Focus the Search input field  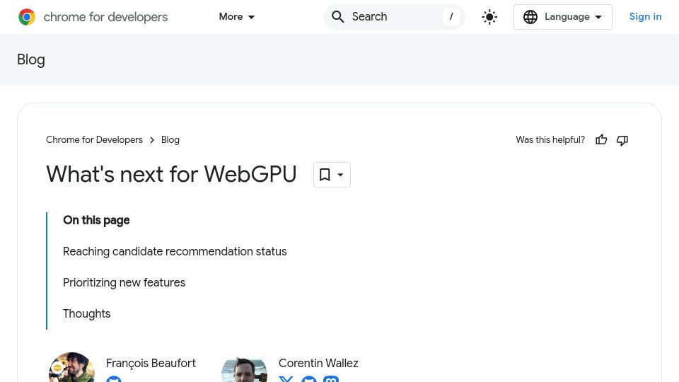coord(395,17)
